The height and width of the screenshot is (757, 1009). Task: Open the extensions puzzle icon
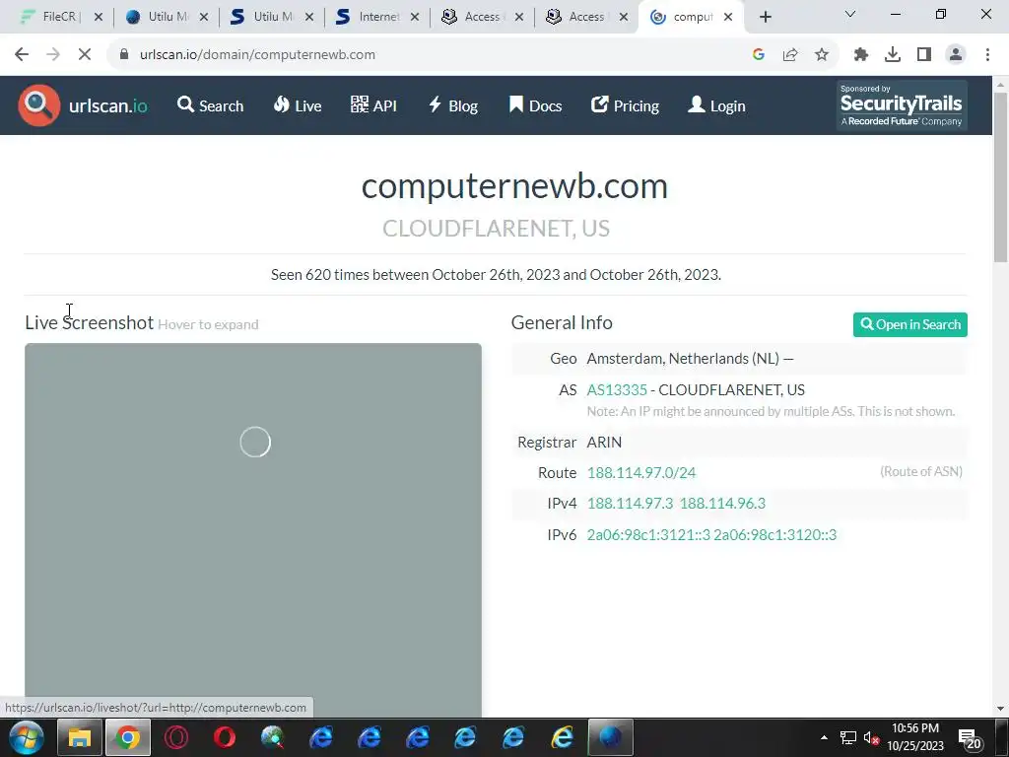(x=861, y=55)
